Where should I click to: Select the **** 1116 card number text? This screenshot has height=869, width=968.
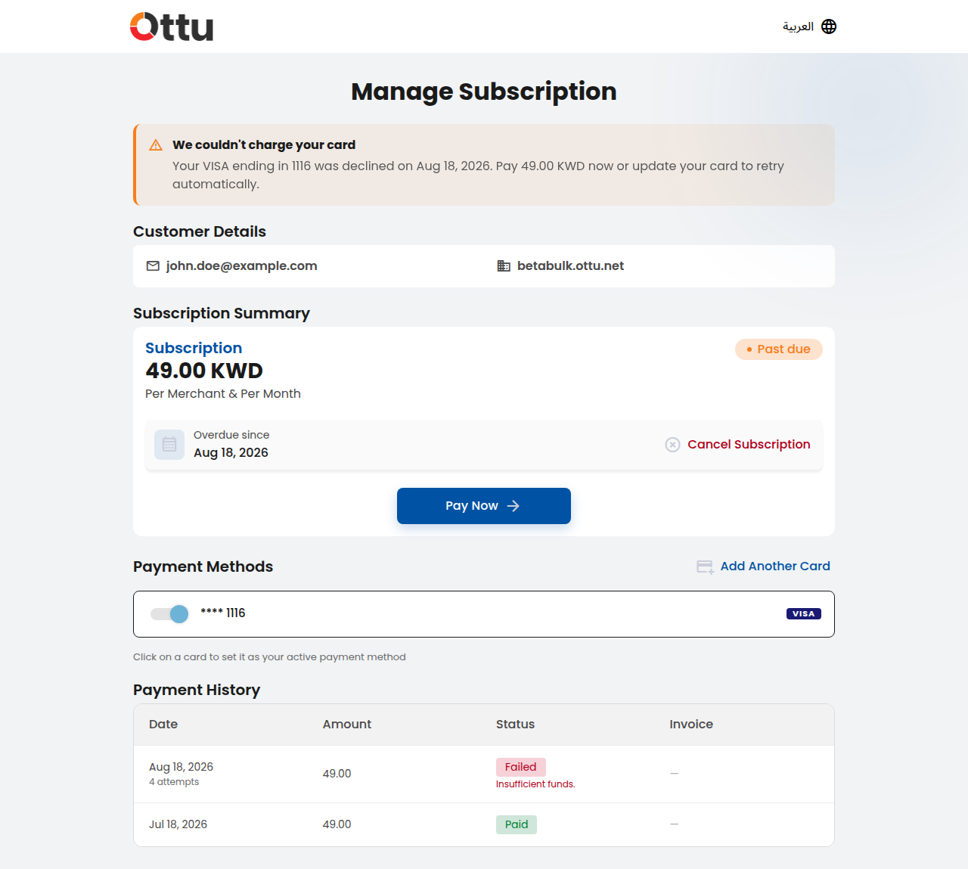tap(223, 613)
